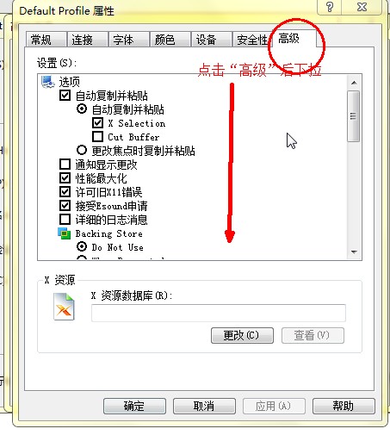Uncheck the X Selection checkbox

coord(97,123)
